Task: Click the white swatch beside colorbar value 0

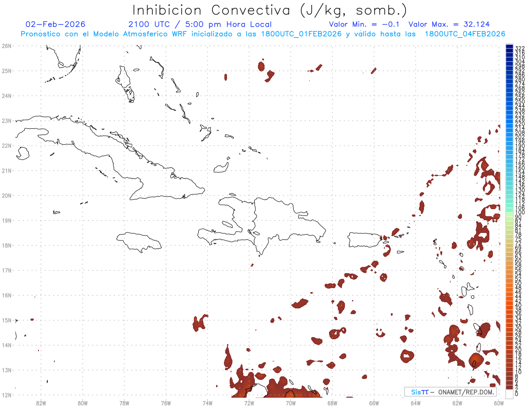Action: tap(510, 394)
